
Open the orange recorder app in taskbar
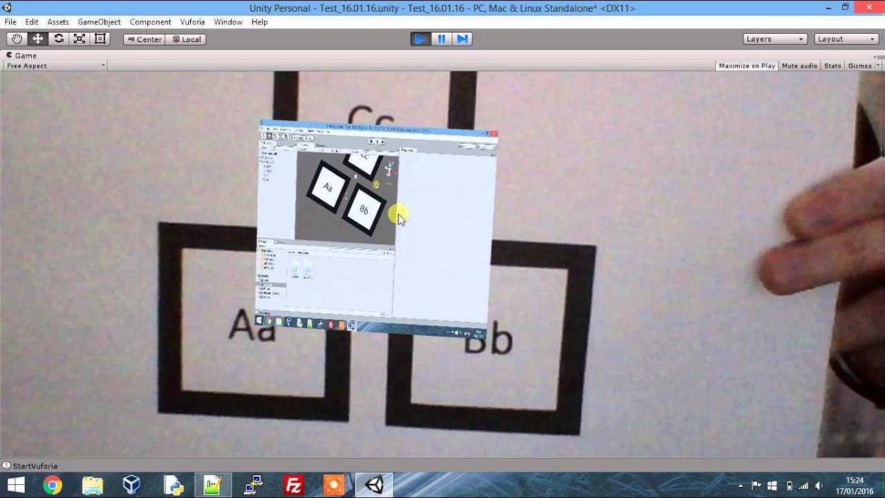[x=333, y=486]
